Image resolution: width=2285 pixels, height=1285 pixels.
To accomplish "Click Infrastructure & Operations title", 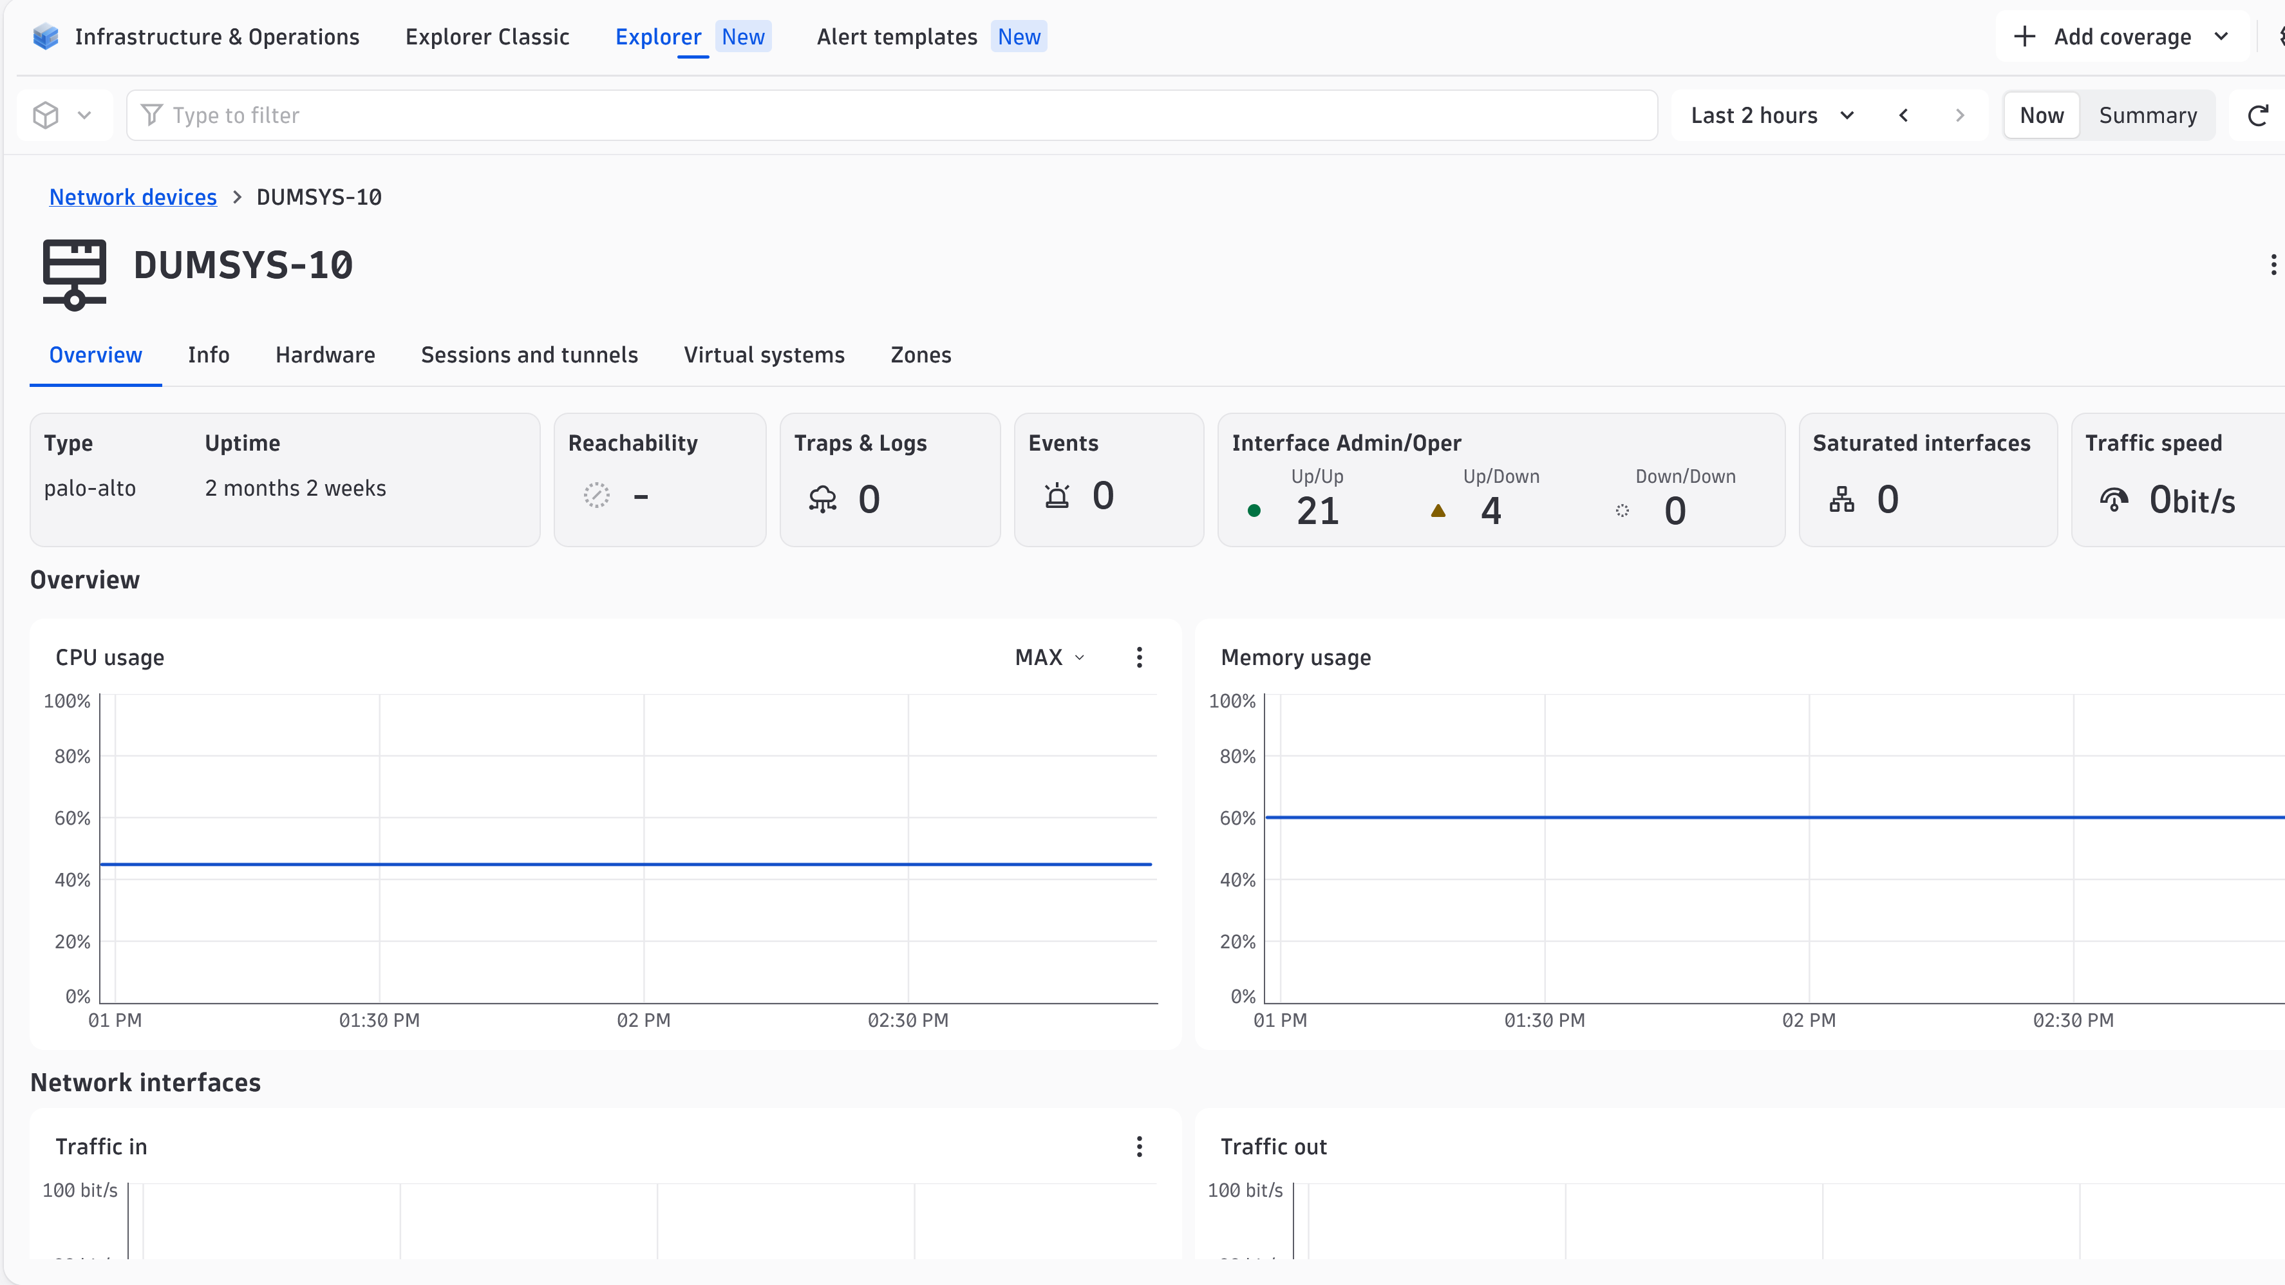I will [218, 36].
